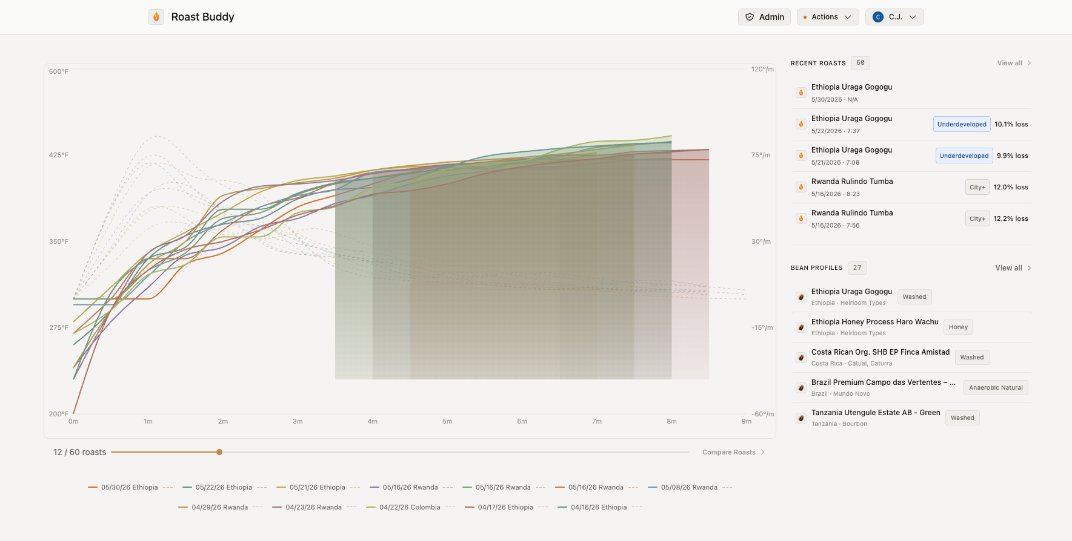Screen dimensions: 1072x541
Task: Click flame icon of the 5/21/2026 Ethiopia roast
Action: point(801,156)
